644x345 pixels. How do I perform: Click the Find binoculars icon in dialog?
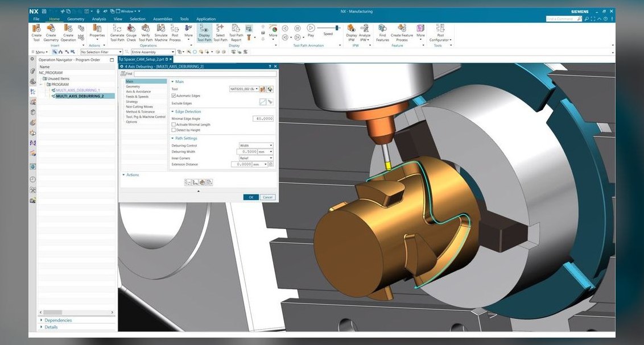click(x=123, y=74)
